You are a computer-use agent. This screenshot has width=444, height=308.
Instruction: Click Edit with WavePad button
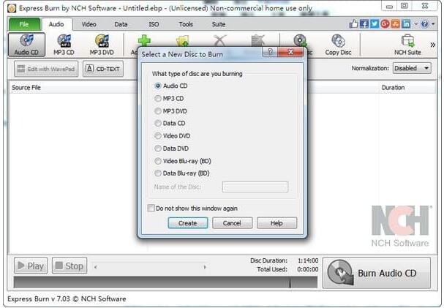[x=46, y=69]
